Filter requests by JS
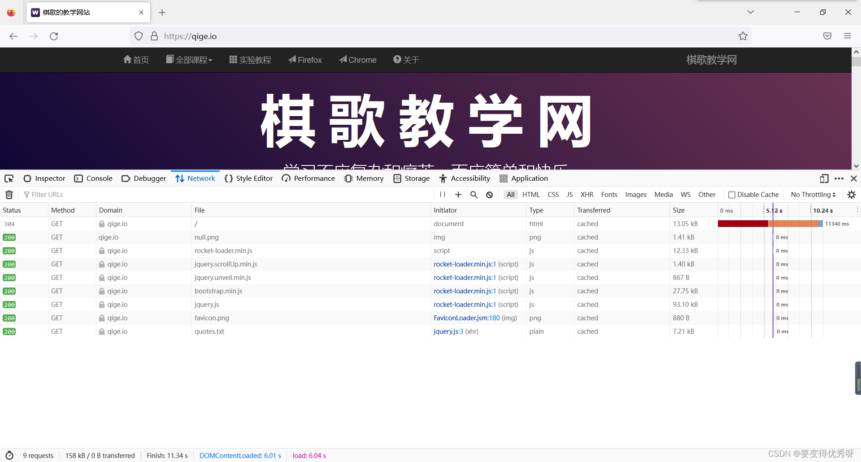 pos(570,195)
